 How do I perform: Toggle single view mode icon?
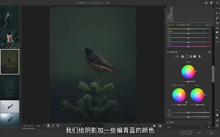click(x=154, y=126)
